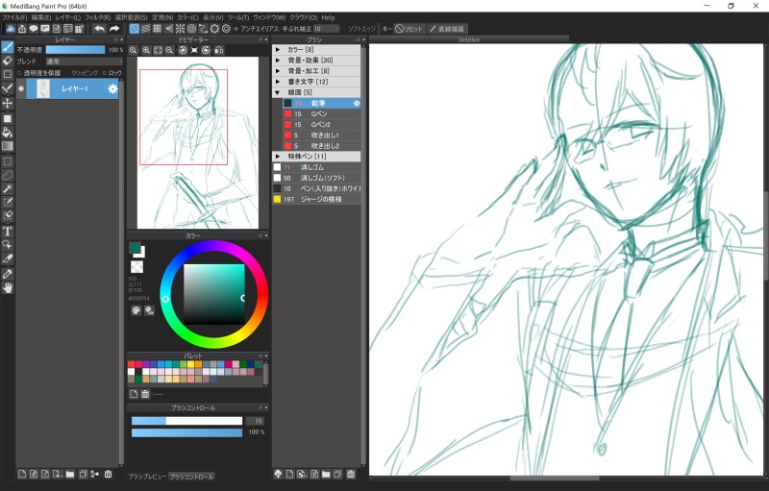Enable the grid snap guide icon
Image resolution: width=769 pixels, height=491 pixels.
point(157,29)
